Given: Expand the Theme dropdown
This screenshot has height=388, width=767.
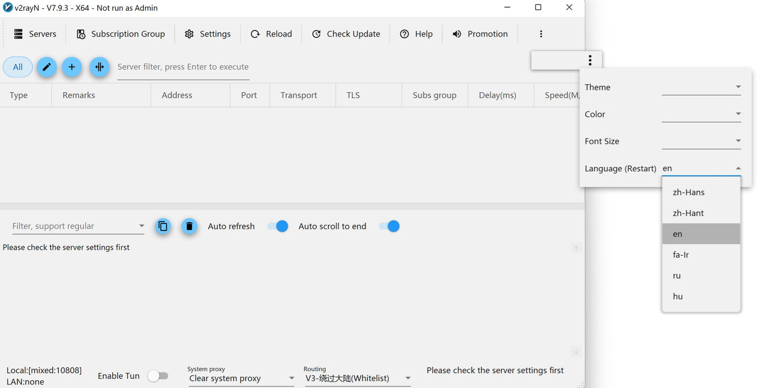Looking at the screenshot, I should click(701, 87).
